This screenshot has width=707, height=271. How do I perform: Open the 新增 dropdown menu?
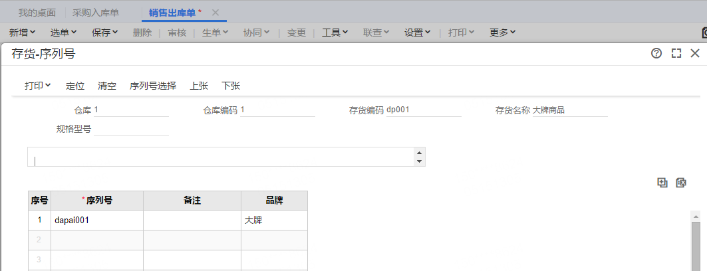(22, 33)
